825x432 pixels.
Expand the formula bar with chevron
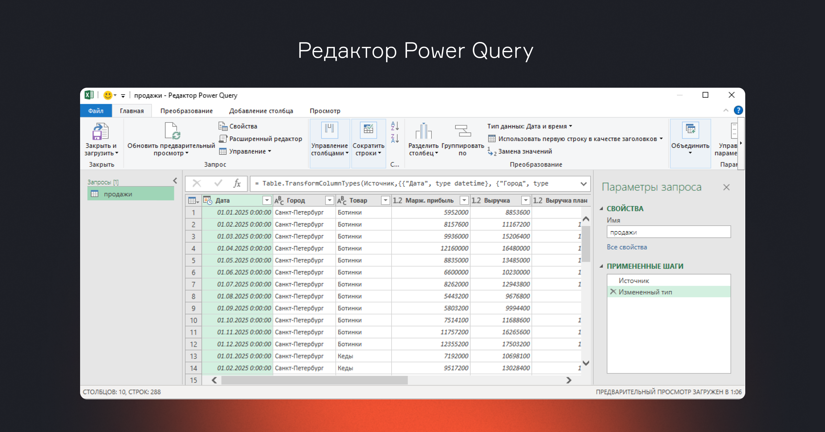pyautogui.click(x=583, y=184)
